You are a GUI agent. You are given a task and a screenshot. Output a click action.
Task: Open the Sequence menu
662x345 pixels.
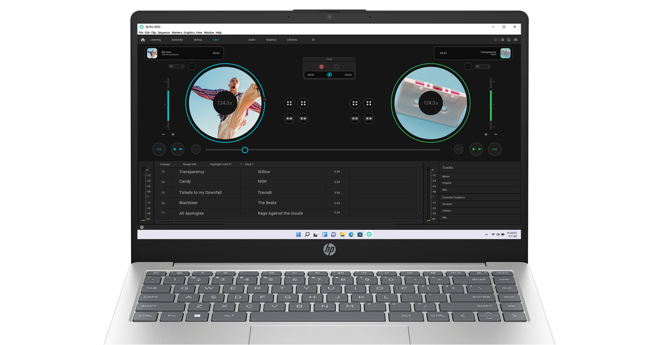pyautogui.click(x=164, y=33)
